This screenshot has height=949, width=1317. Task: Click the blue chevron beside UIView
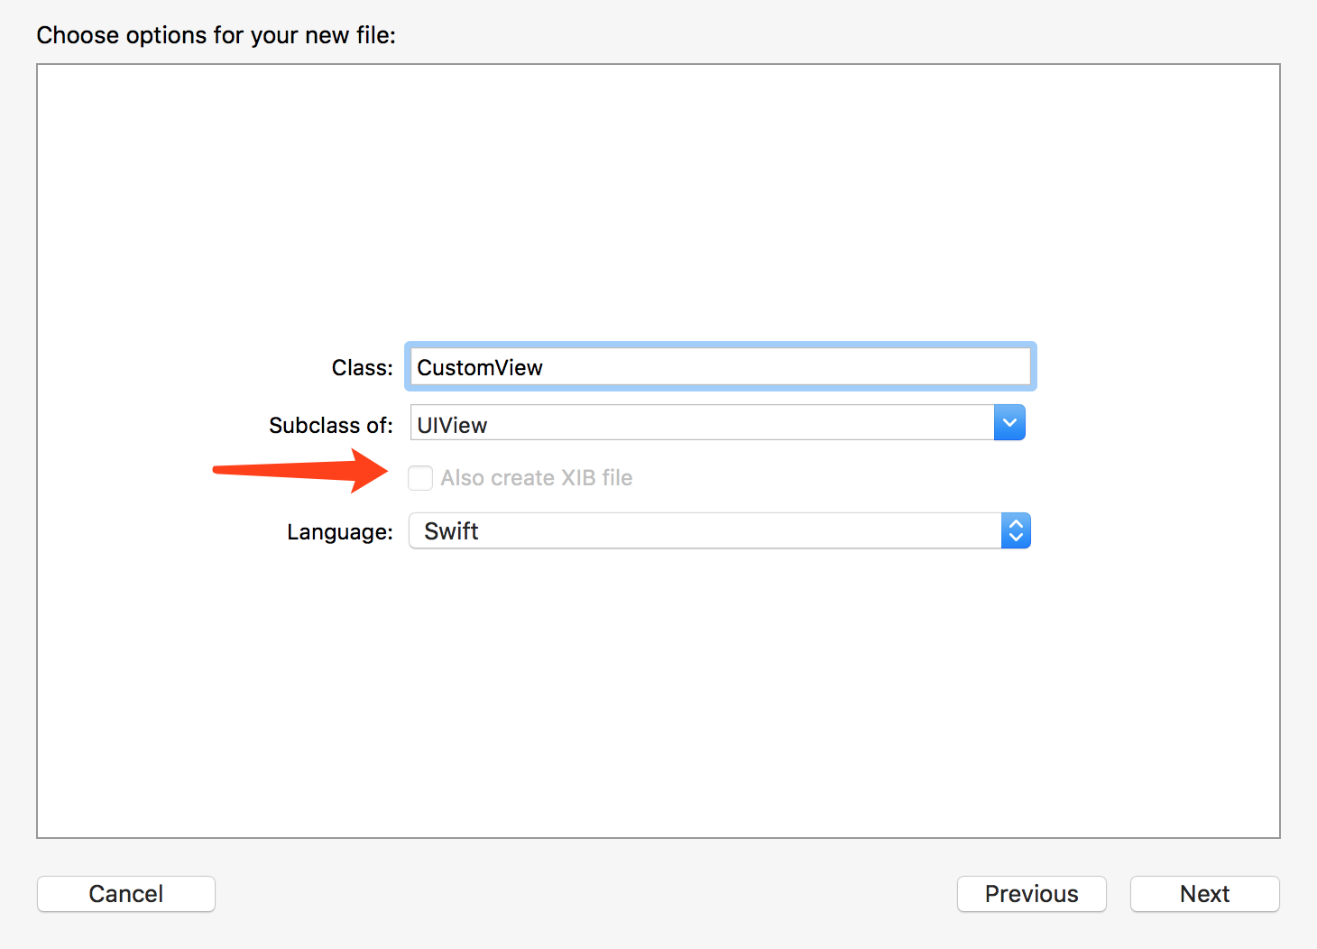point(1009,423)
